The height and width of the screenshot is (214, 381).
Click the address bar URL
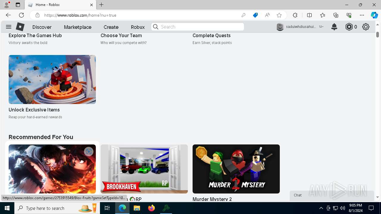pos(80,15)
